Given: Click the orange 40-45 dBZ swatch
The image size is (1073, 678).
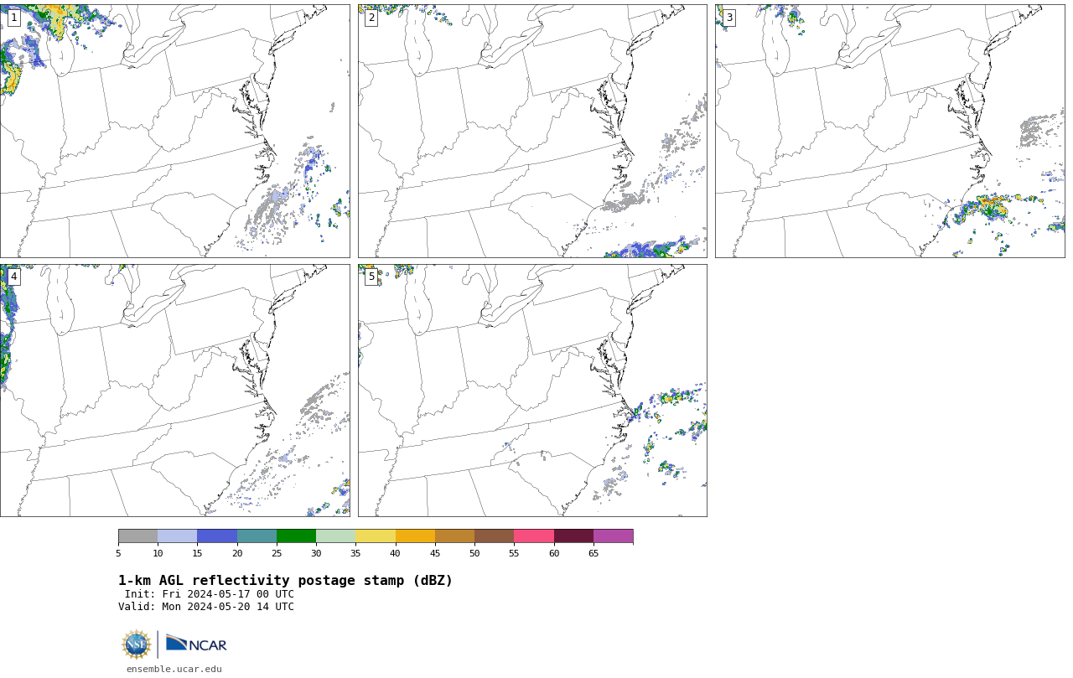Looking at the screenshot, I should click(x=415, y=536).
